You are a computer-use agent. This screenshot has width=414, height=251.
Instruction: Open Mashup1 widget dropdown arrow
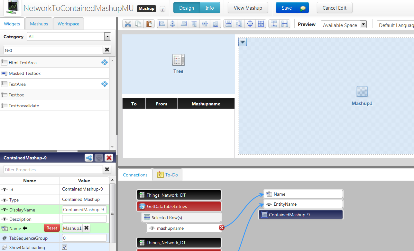coord(243,42)
